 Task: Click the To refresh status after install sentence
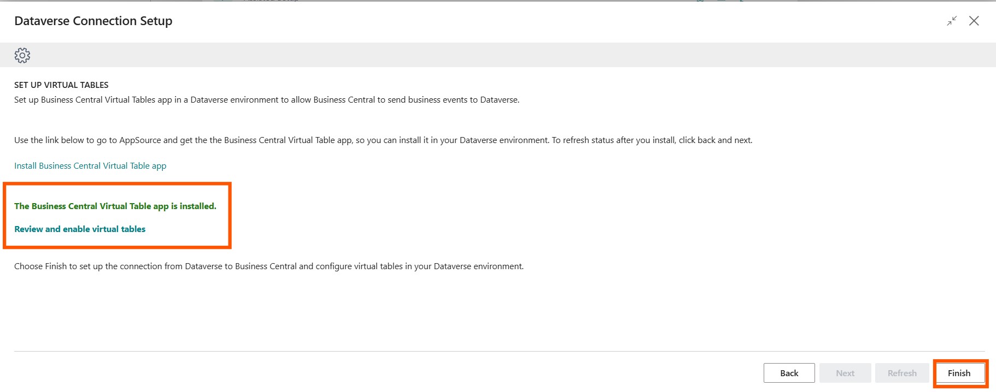[x=652, y=140]
